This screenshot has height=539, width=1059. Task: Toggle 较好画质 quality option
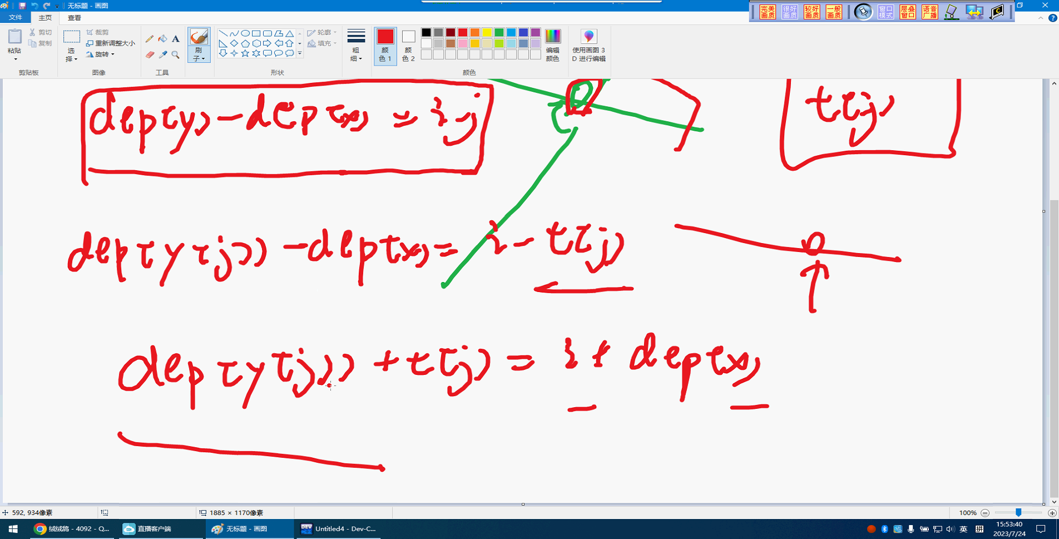coord(812,12)
